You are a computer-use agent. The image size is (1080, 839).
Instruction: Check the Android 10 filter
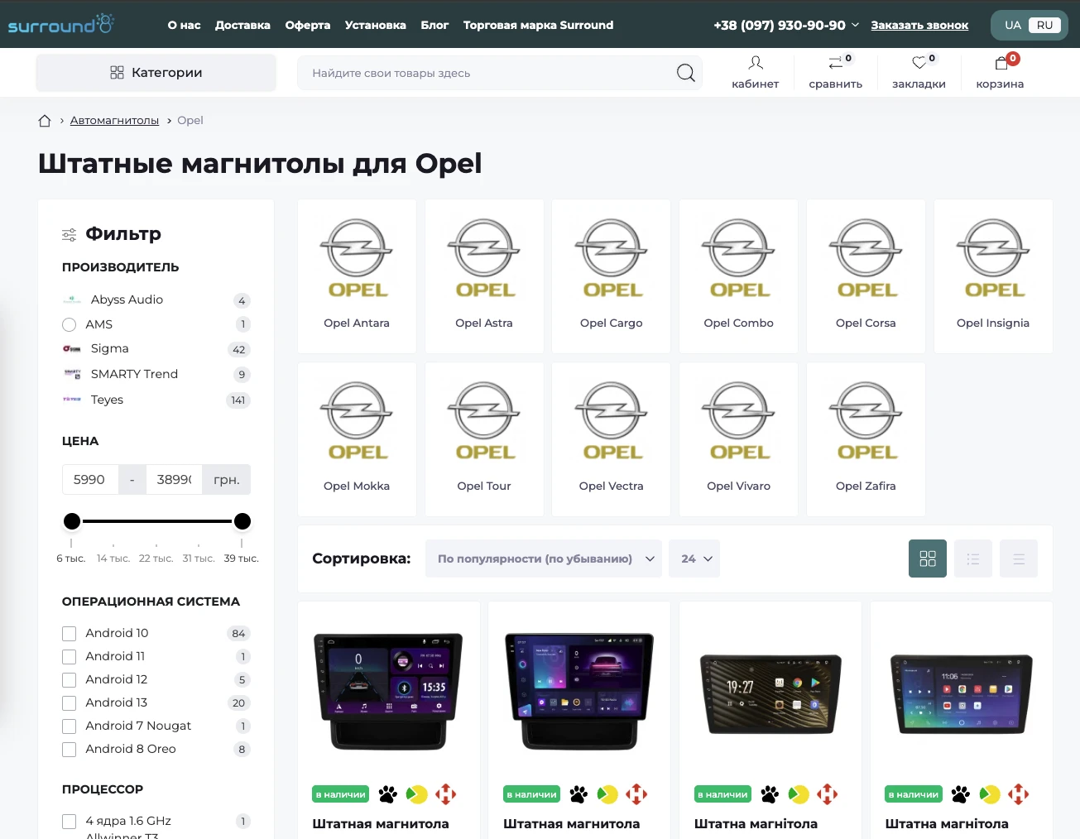click(69, 634)
